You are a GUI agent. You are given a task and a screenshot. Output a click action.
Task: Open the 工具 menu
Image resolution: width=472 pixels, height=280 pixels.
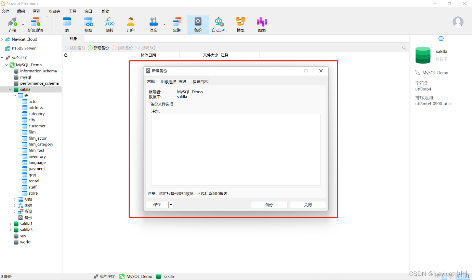pos(73,11)
